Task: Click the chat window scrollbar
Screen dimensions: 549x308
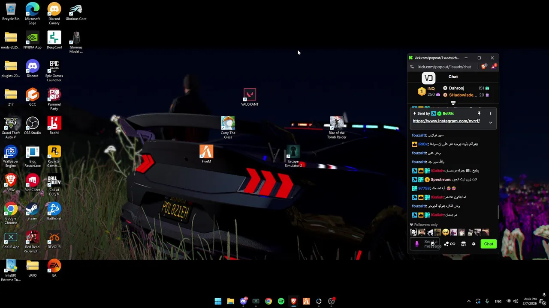Action: coord(498,212)
